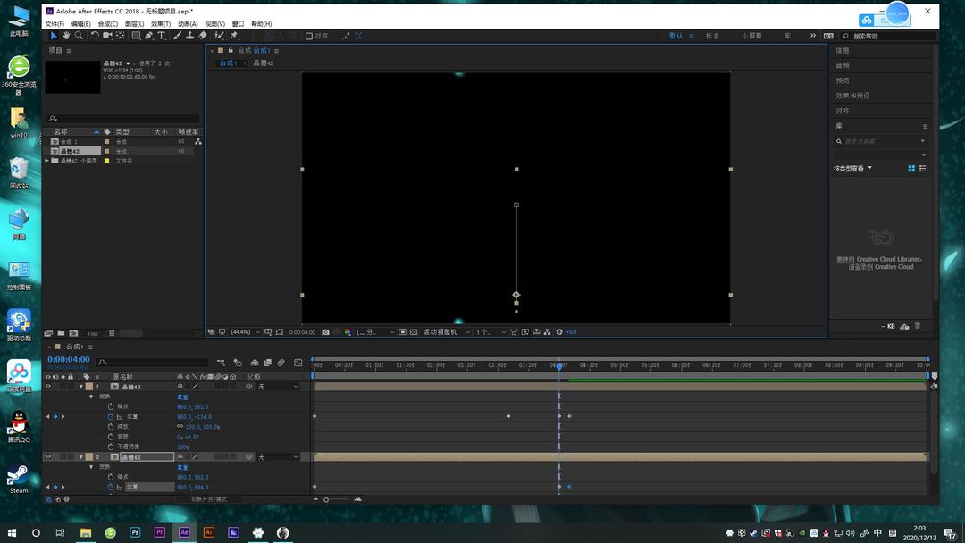Open the Photoshop taskbar icon

[135, 532]
